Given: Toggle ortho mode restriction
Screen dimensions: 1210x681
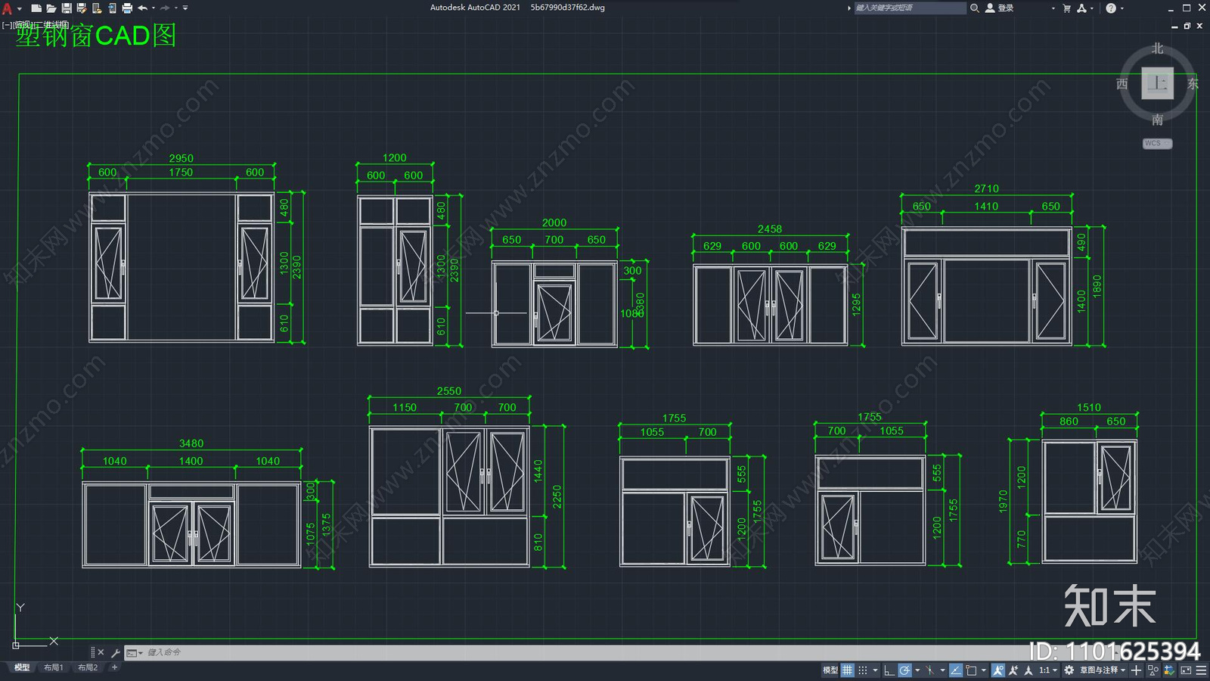Looking at the screenshot, I should pos(889,670).
